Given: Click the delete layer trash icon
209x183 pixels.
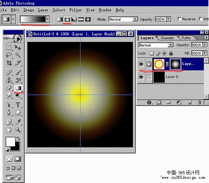Looking at the screenshot, I should pyautogui.click(x=199, y=102).
